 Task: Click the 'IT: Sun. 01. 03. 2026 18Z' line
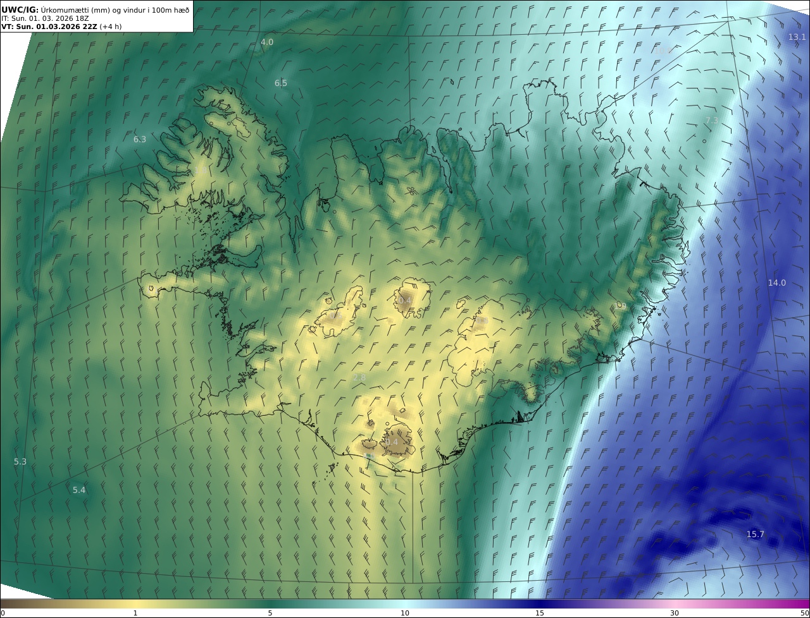tap(45, 18)
